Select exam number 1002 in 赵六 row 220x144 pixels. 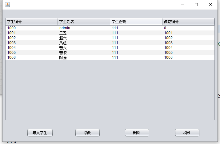(x=188, y=38)
